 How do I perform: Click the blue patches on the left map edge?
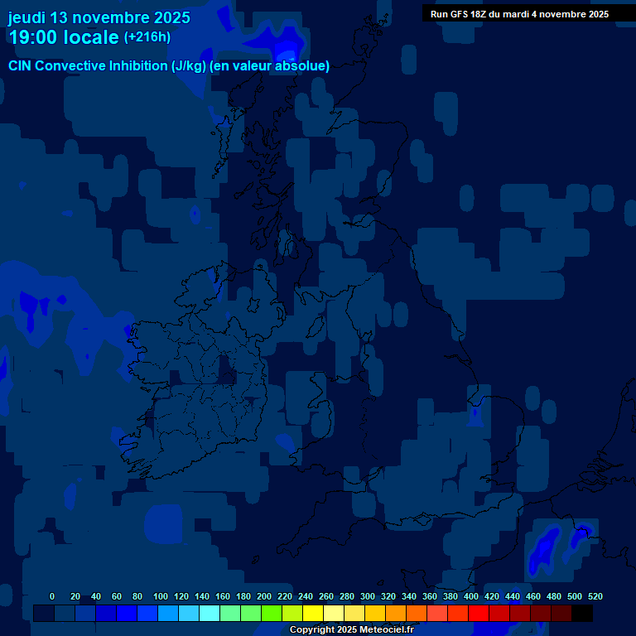click(x=33, y=308)
